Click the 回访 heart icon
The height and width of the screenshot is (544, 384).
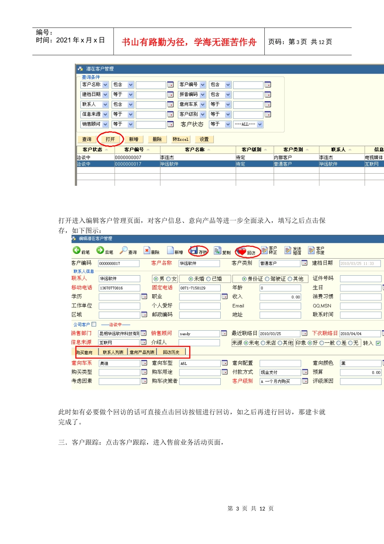tap(242, 251)
